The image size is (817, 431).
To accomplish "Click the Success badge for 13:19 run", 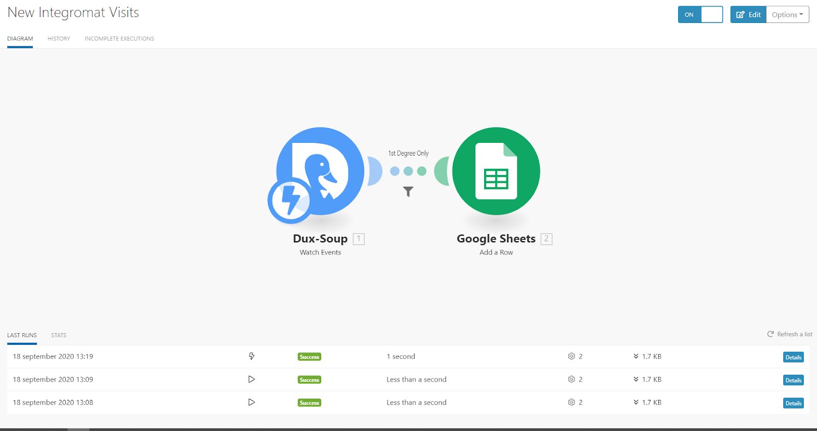I will [x=309, y=357].
